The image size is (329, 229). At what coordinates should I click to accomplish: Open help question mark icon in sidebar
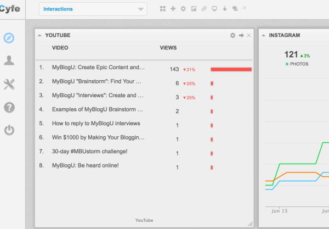point(9,108)
